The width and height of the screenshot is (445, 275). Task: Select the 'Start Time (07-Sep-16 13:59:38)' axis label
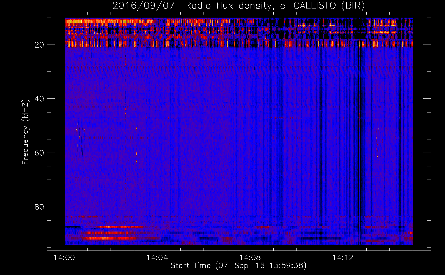pyautogui.click(x=238, y=266)
